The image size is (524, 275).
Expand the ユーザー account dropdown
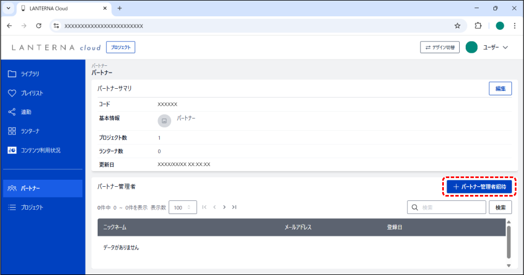[x=505, y=48]
